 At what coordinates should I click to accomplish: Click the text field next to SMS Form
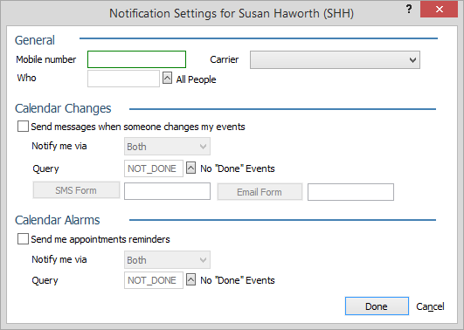tap(167, 191)
